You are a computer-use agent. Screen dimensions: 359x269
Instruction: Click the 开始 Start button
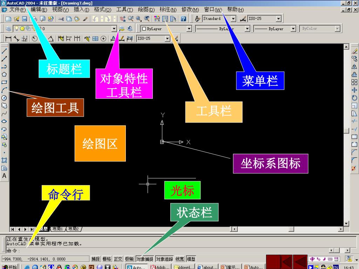[x=9, y=267]
